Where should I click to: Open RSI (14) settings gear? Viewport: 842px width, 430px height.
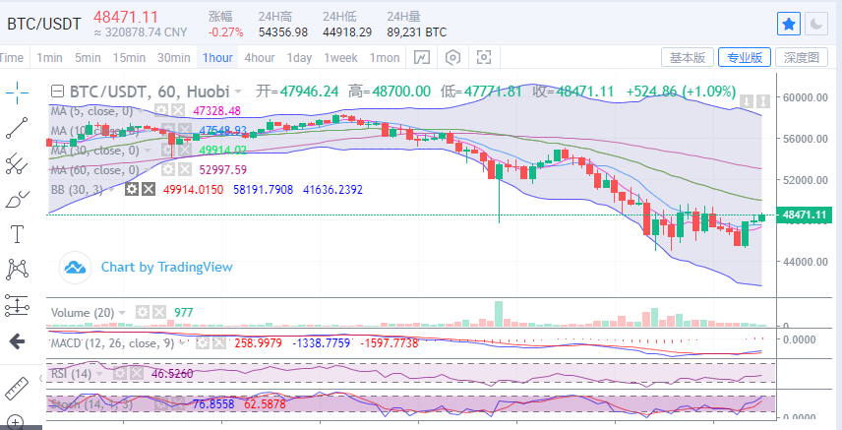coord(120,374)
